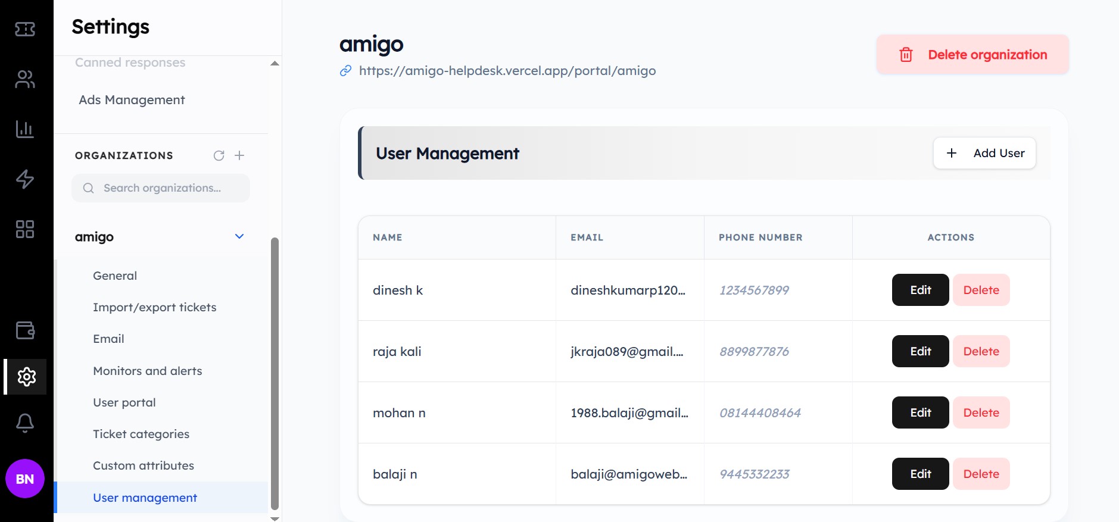Open Ads Management settings
This screenshot has width=1119, height=522.
coord(132,100)
